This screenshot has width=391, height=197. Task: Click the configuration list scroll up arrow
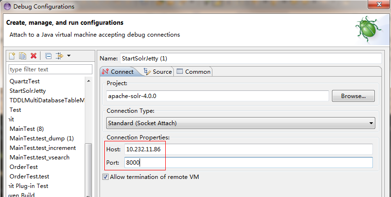pos(88,81)
